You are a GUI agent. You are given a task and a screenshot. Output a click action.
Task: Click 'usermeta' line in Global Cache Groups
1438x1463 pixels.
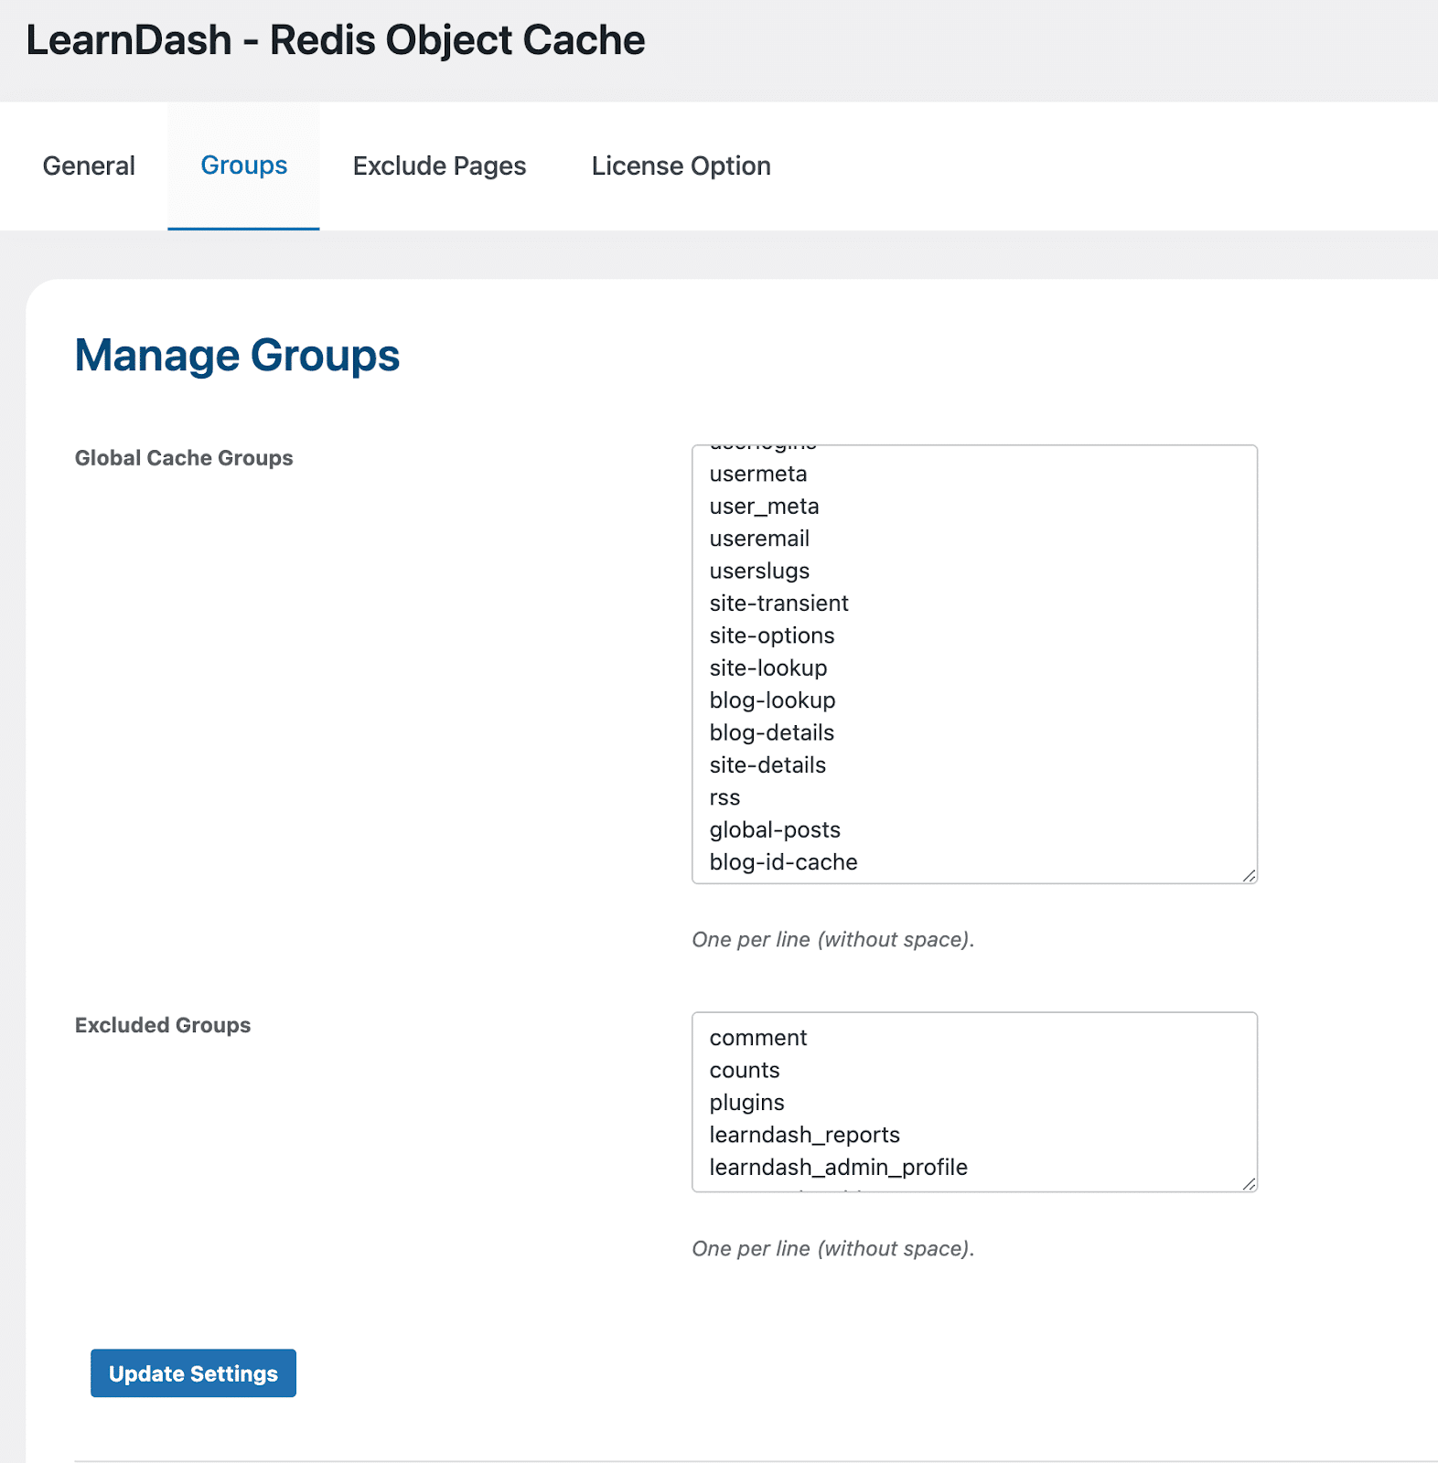[x=758, y=474]
